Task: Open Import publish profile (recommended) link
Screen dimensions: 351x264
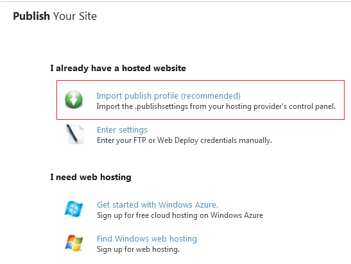Action: [x=168, y=95]
